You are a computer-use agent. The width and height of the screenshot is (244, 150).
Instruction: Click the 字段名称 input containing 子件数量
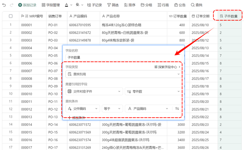click(124, 57)
